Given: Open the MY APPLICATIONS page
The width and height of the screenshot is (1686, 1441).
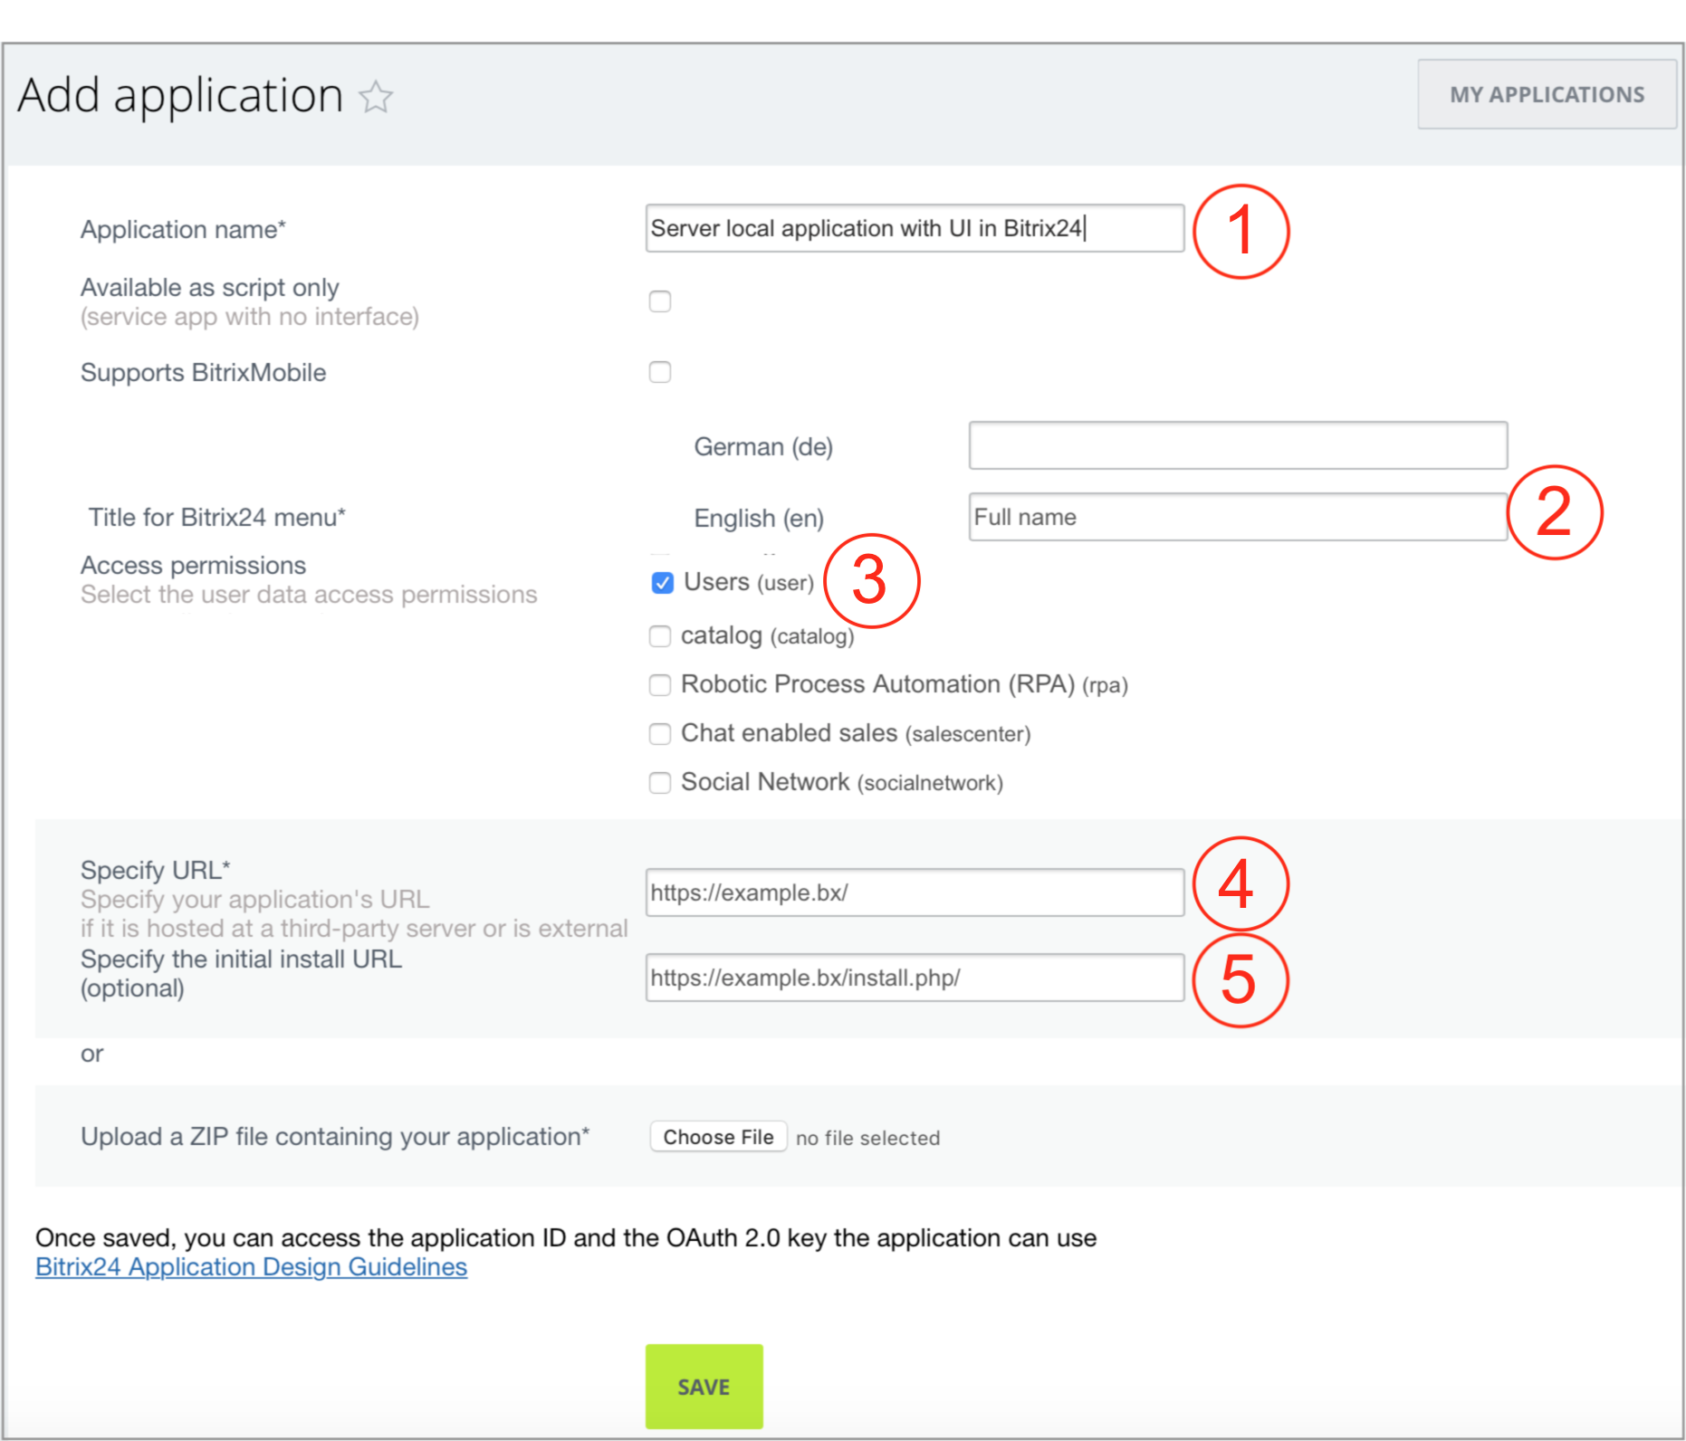Looking at the screenshot, I should [x=1547, y=94].
